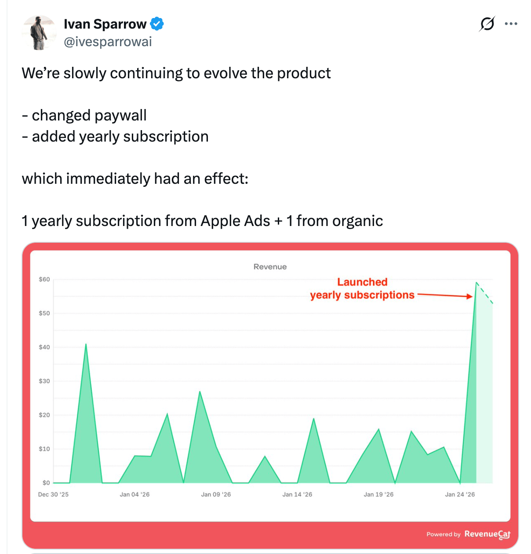Click the light green projected revenue area
Image resolution: width=531 pixels, height=554 pixels.
pos(484,396)
